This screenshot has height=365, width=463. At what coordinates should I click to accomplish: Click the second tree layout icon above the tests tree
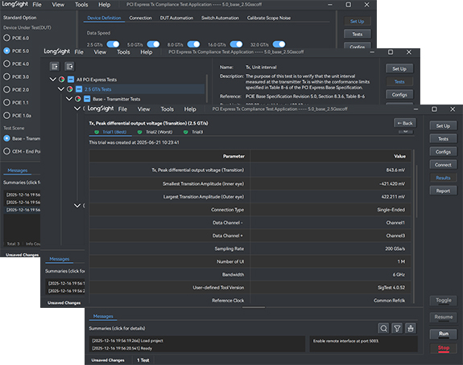69,67
